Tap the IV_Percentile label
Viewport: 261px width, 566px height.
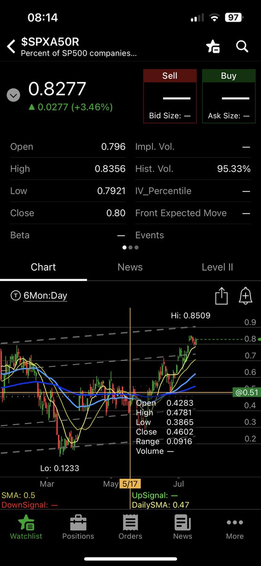[x=163, y=191]
